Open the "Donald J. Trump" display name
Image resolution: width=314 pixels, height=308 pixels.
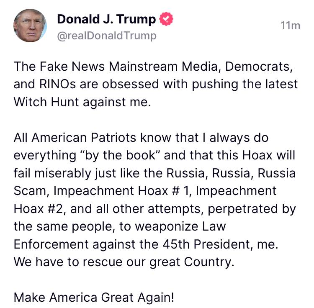pos(106,19)
